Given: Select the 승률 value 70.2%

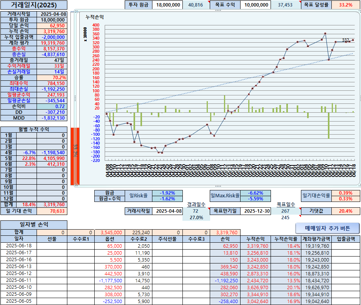Looking at the screenshot, I should pos(52,78).
